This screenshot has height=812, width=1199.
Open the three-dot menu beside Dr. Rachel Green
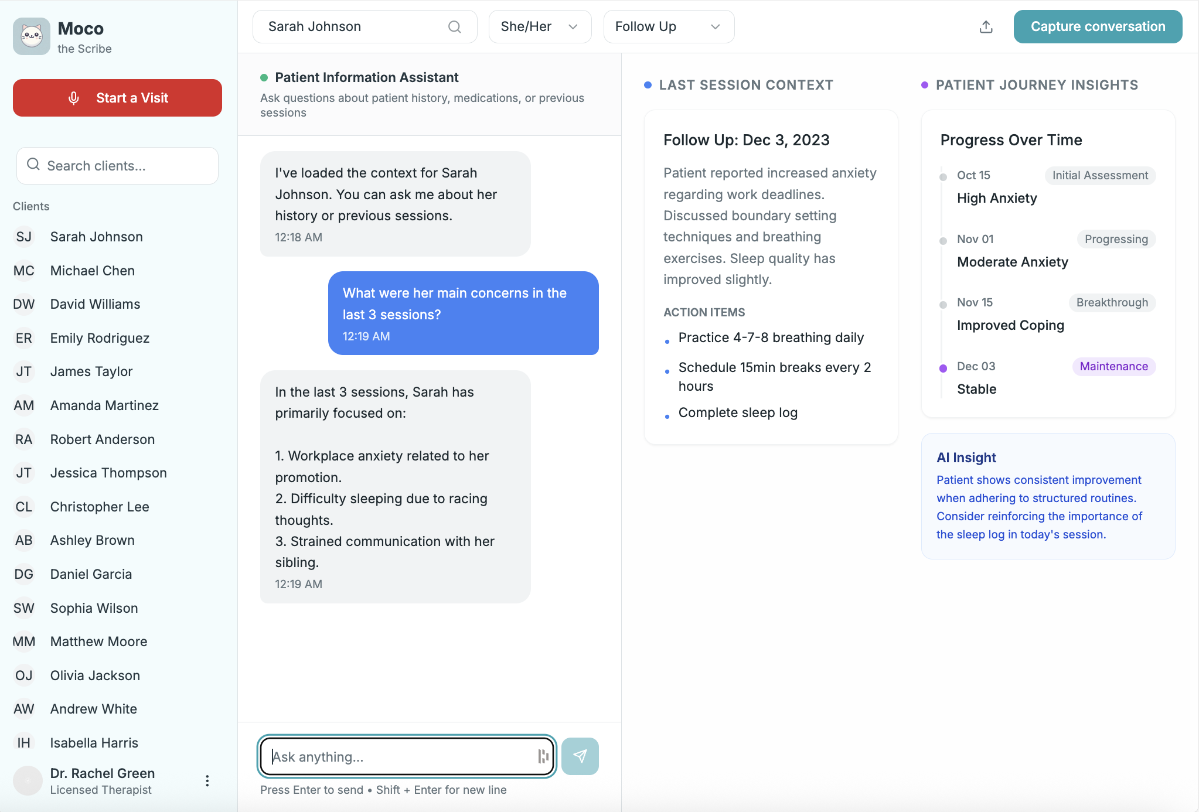click(x=207, y=780)
